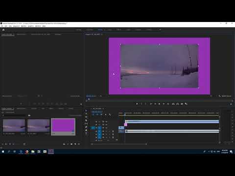Select the purple color matte thumbnail
The height and width of the screenshot is (176, 235).
pyautogui.click(x=63, y=125)
